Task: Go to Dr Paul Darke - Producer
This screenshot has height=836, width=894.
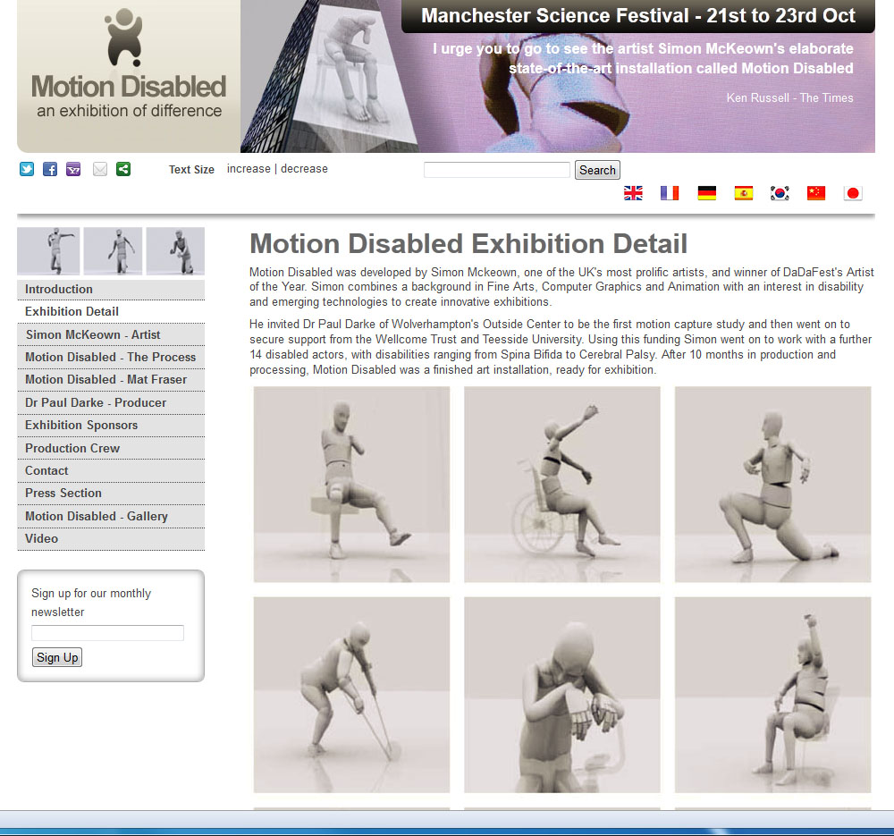Action: tap(111, 402)
